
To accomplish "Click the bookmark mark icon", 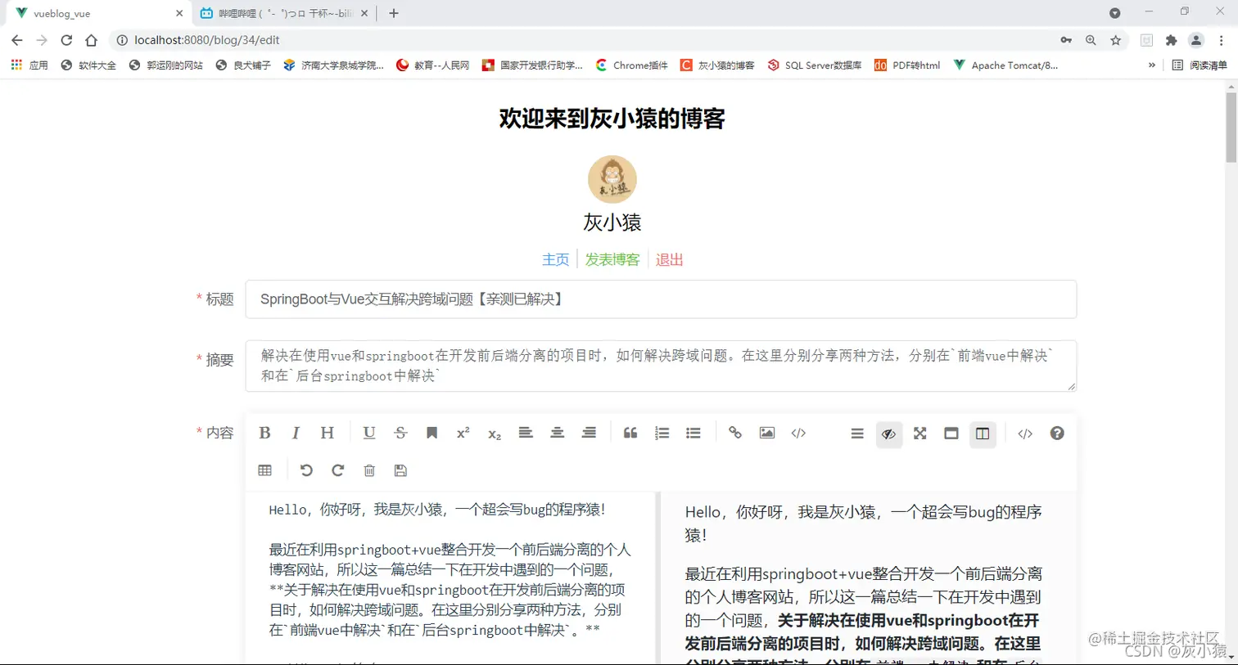I will 431,433.
